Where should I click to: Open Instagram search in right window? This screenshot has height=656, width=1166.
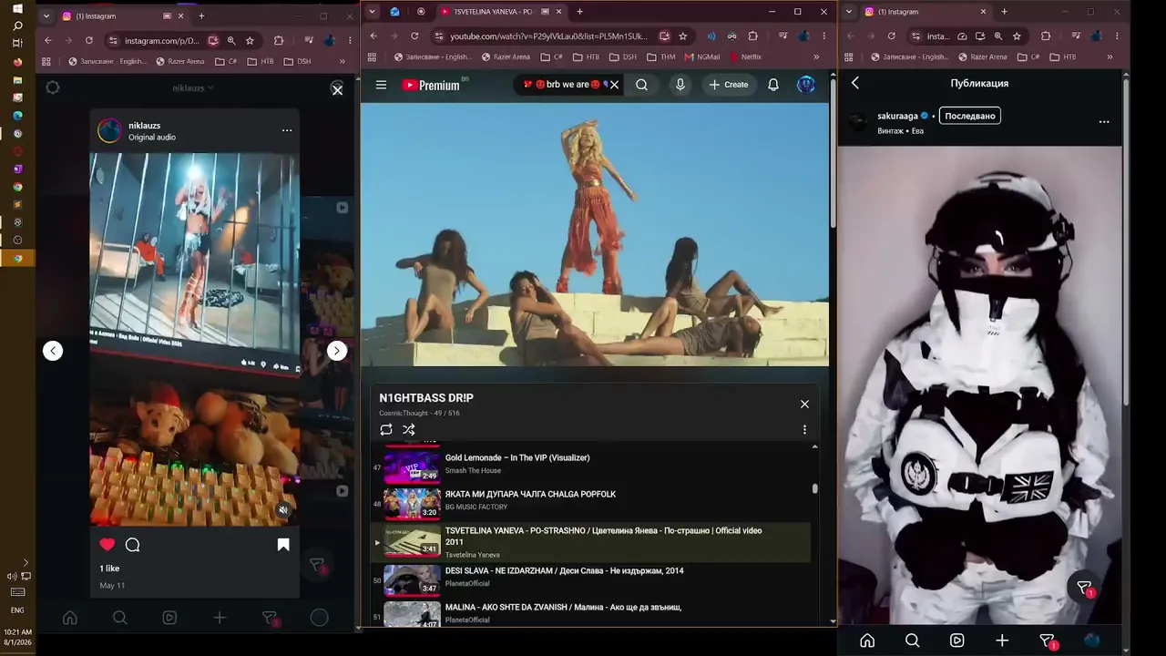[912, 641]
